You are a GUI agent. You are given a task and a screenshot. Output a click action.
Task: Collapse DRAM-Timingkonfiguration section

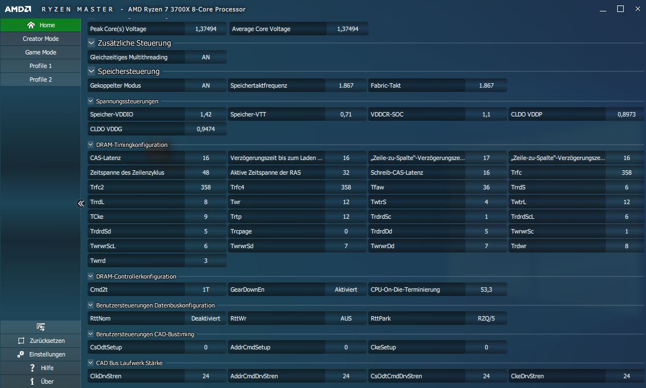tap(91, 145)
